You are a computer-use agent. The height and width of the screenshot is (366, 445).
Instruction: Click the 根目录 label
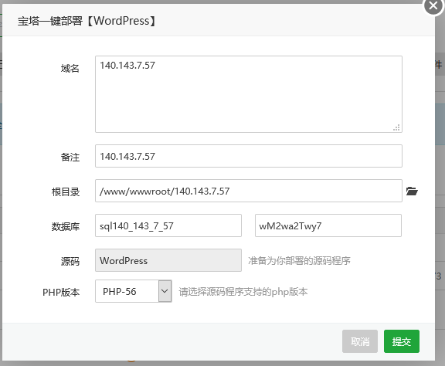coord(65,192)
